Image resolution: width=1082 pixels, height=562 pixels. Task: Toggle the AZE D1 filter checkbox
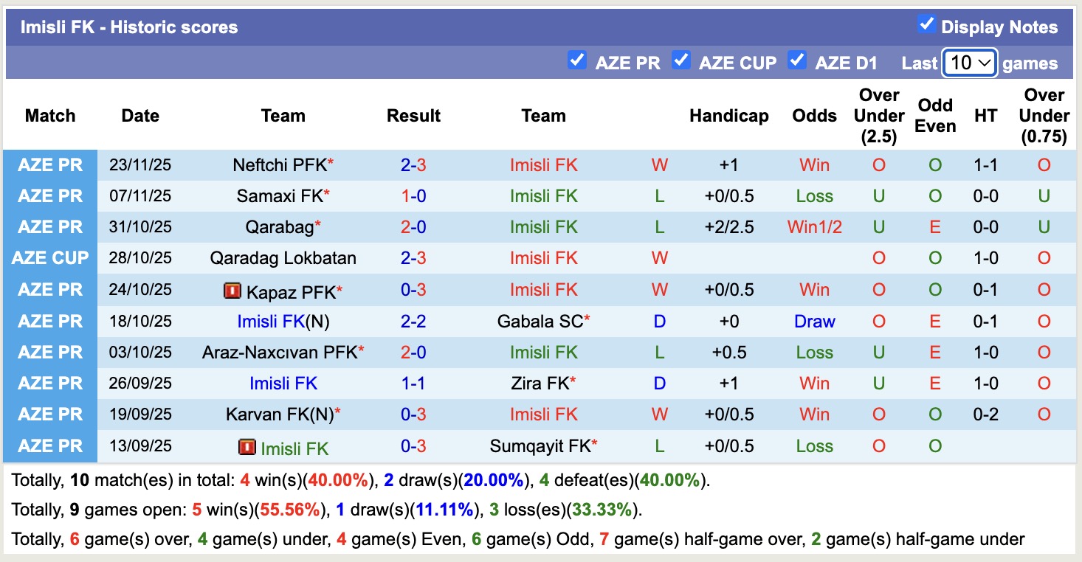point(796,60)
